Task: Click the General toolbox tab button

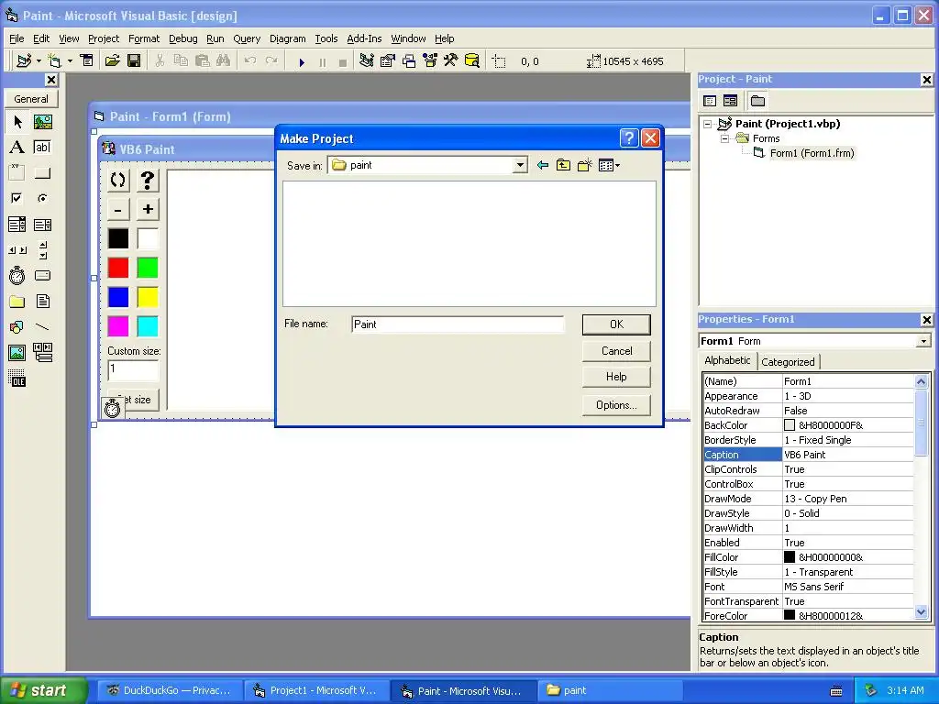Action: [31, 99]
